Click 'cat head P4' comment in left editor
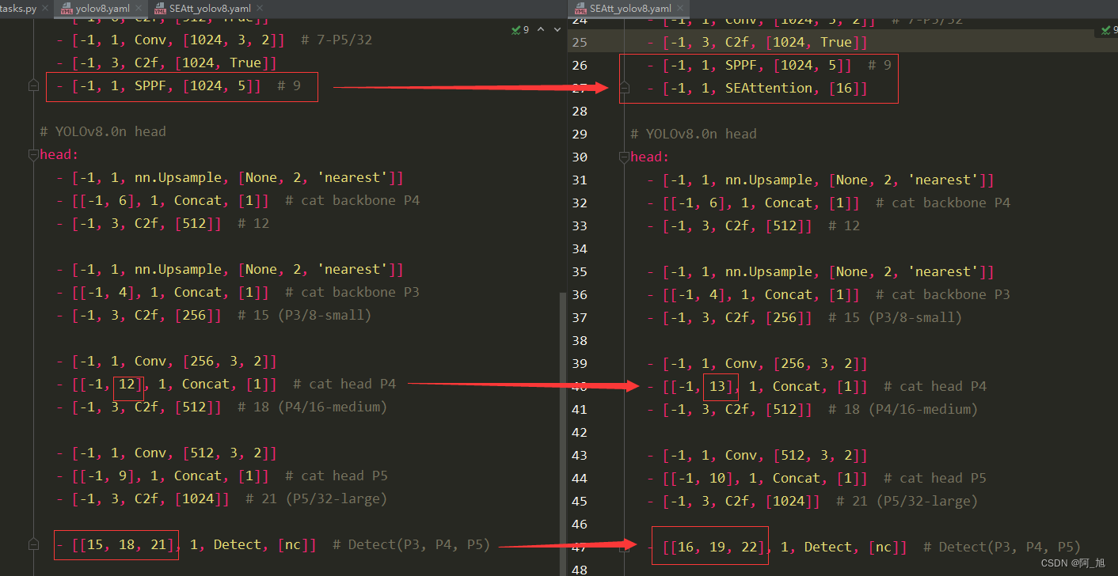 click(x=344, y=384)
